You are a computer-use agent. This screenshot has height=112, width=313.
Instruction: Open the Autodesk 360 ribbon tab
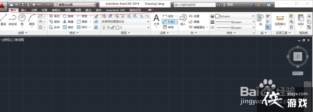coord(115,10)
